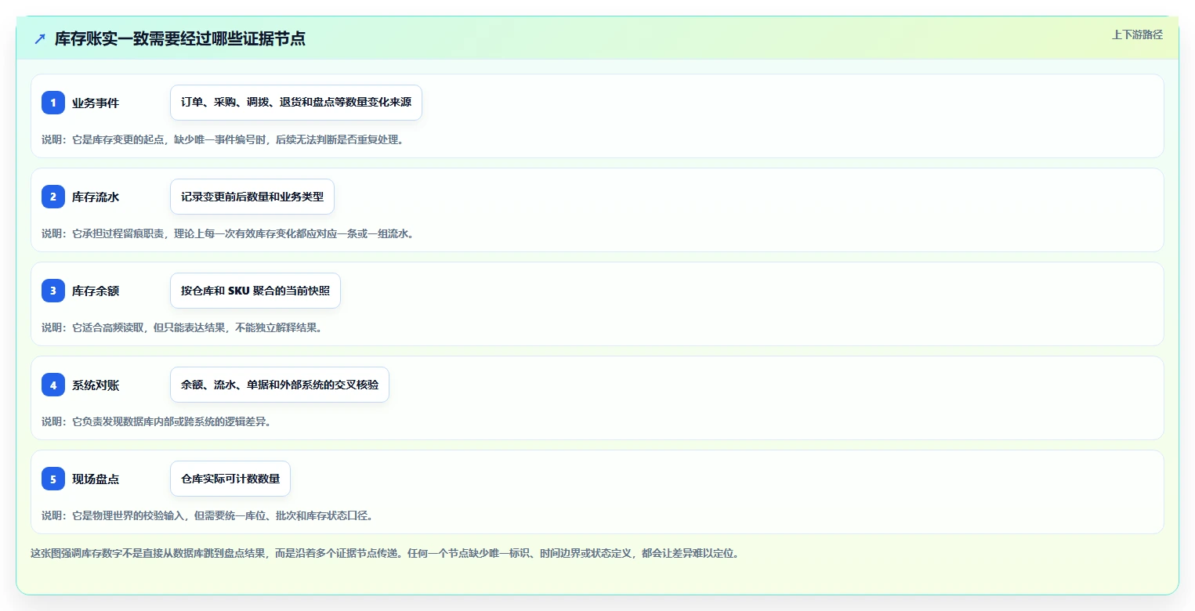1195x611 pixels.
Task: Click the number 4 step badge
Action: pyautogui.click(x=53, y=385)
